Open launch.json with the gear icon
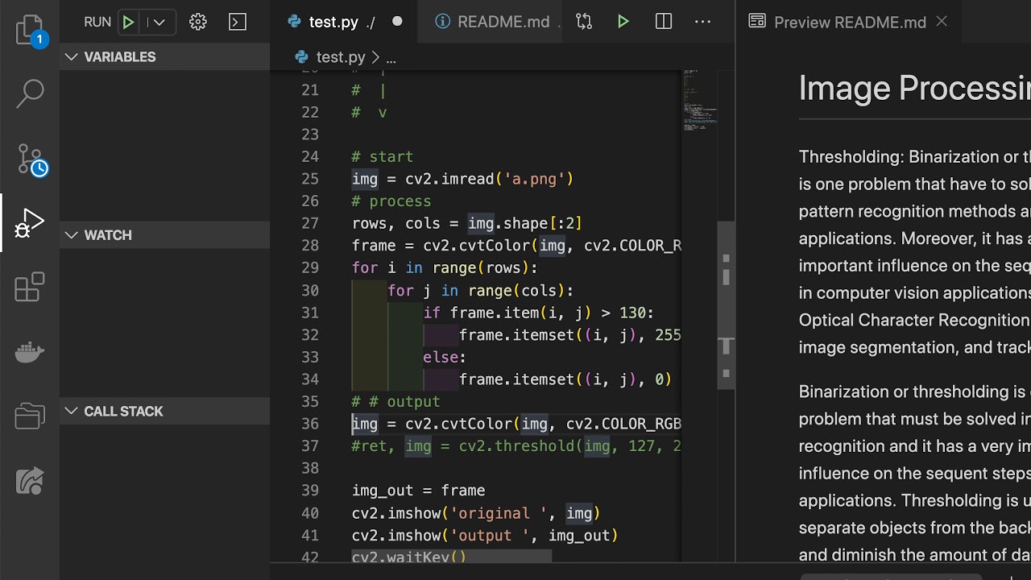This screenshot has height=580, width=1031. click(x=198, y=22)
